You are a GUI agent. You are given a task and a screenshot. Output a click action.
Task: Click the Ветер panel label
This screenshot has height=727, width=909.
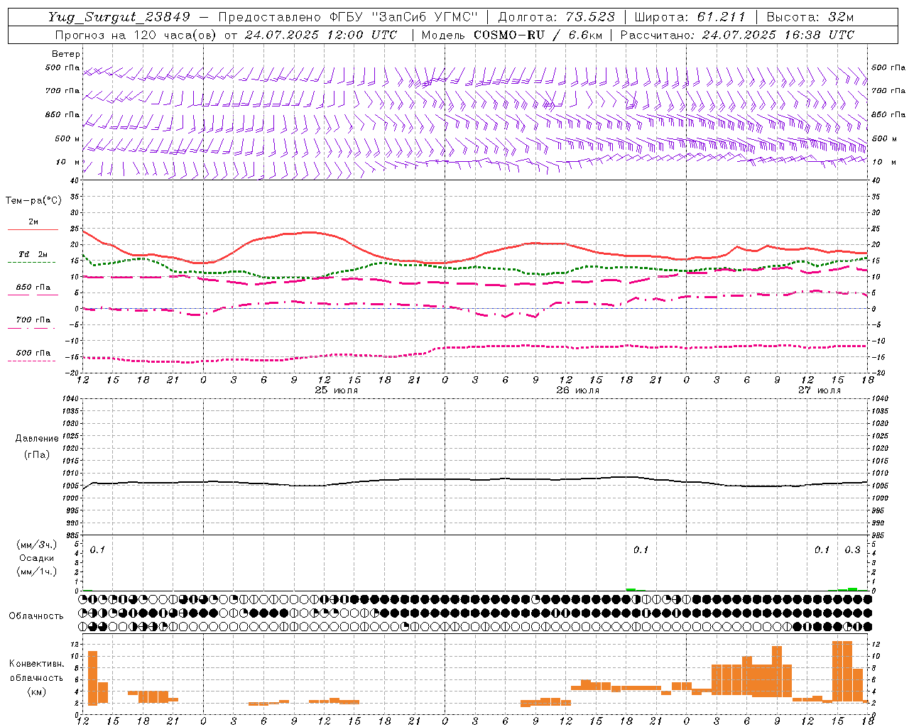click(x=66, y=54)
